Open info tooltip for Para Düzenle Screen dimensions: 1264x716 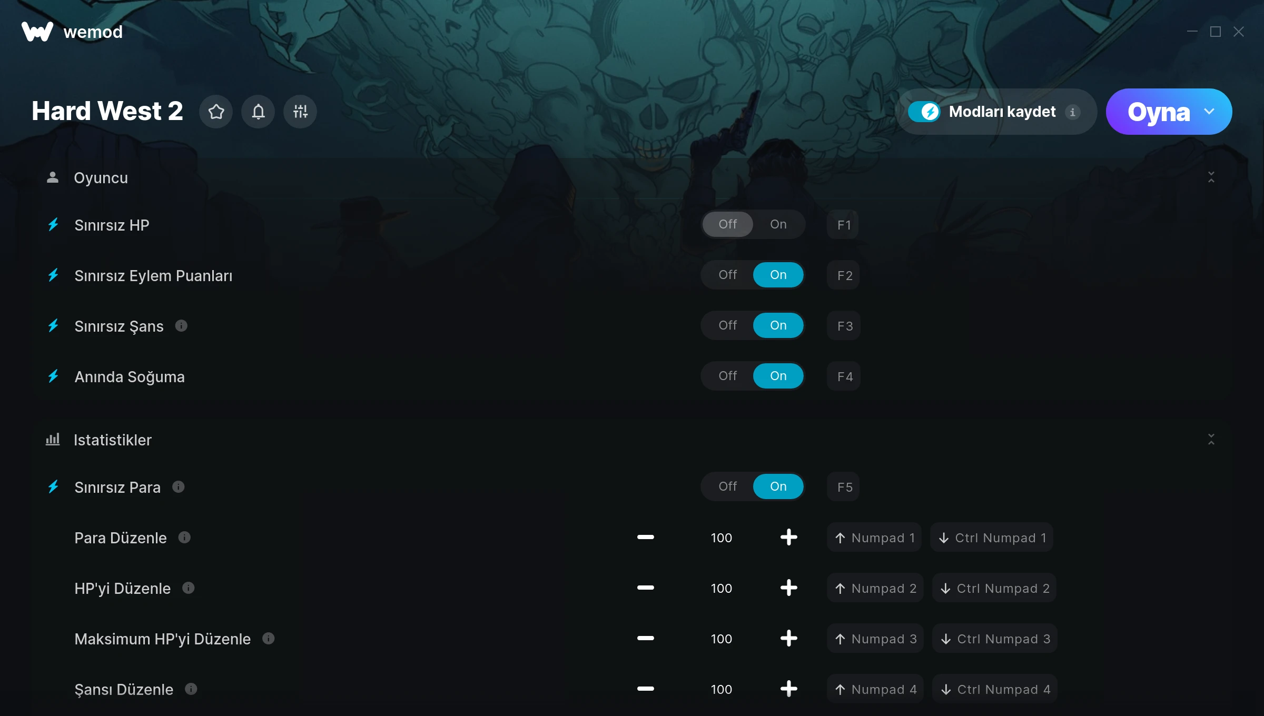coord(184,538)
